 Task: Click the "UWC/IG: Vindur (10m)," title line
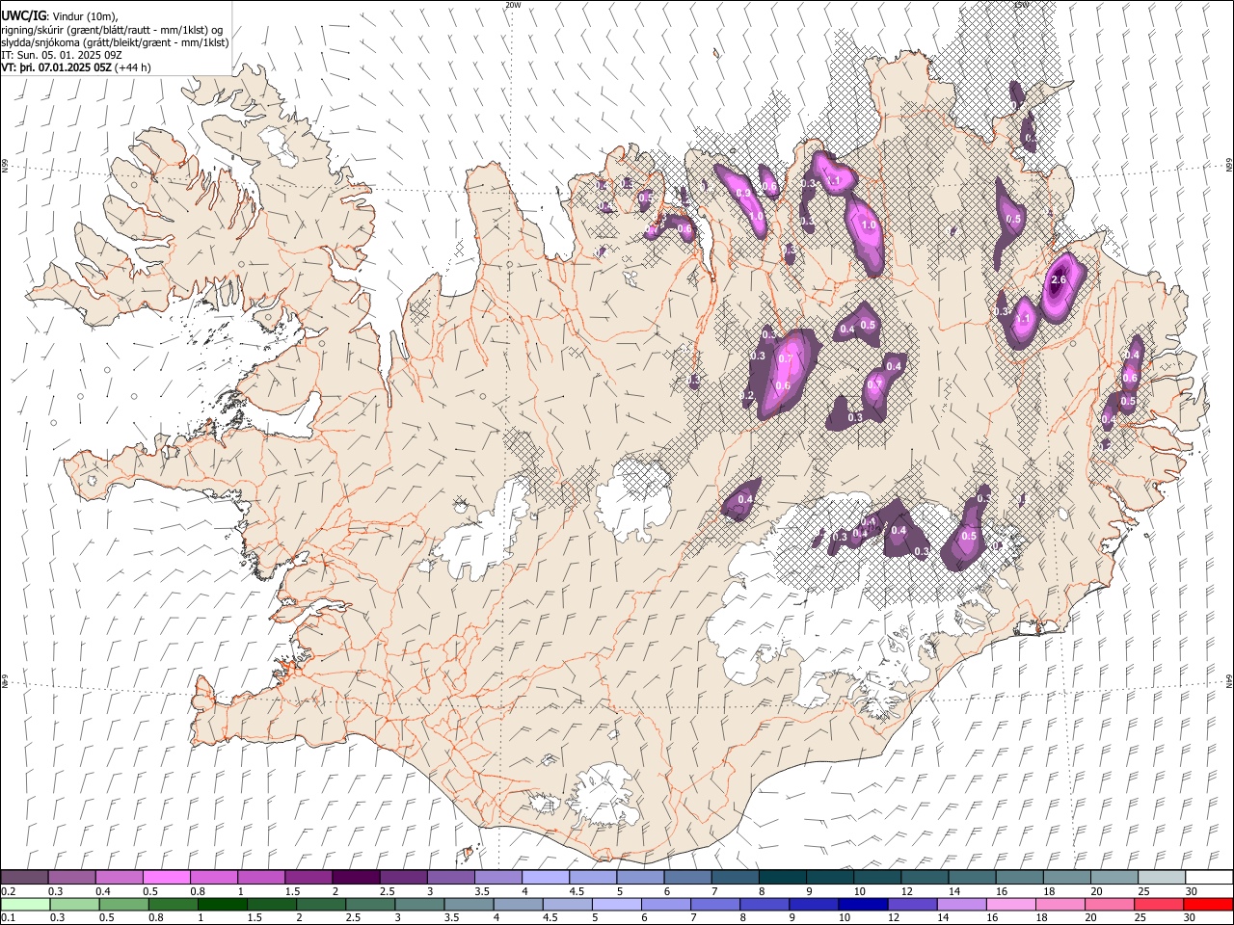point(60,15)
